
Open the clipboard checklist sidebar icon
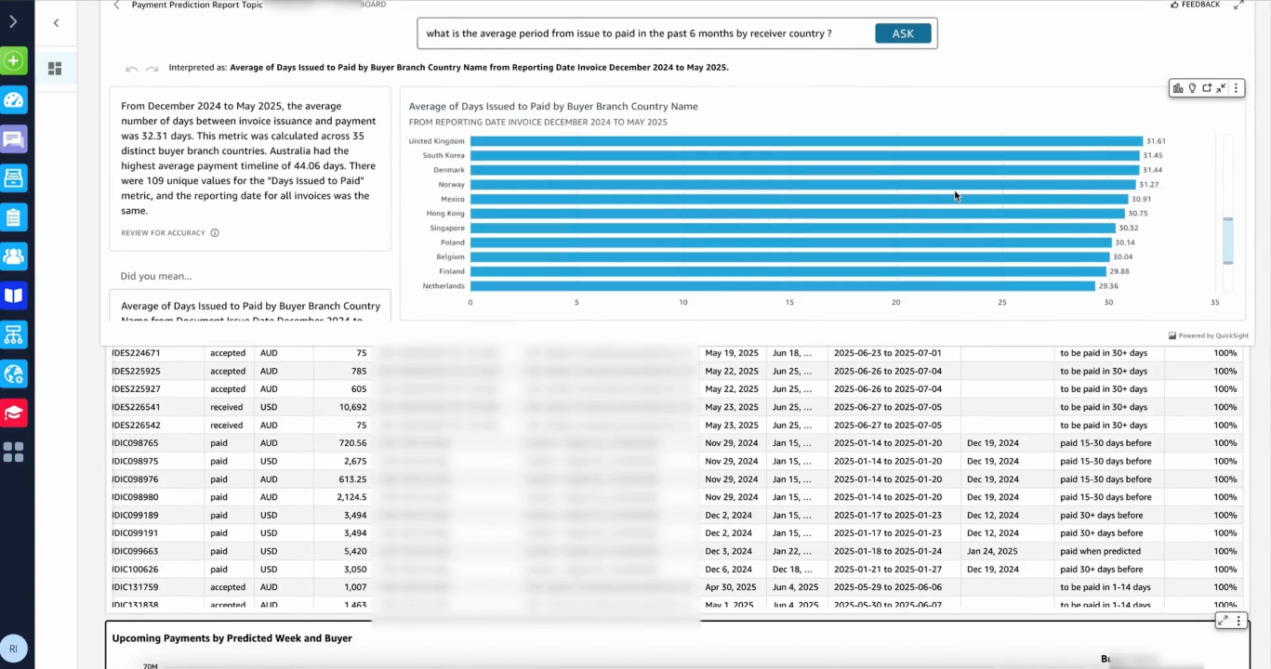pyautogui.click(x=14, y=217)
